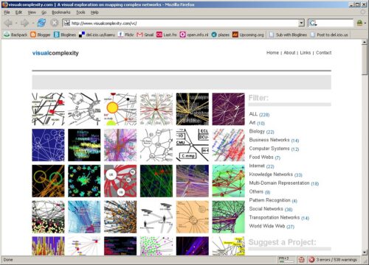Focus the toolbar search text field
Screen dimensions: 369x265
click(335, 24)
